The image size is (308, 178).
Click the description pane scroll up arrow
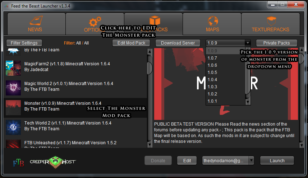click(x=302, y=50)
